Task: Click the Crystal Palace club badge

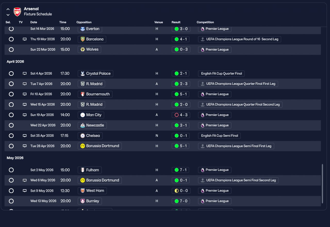Action: click(82, 74)
